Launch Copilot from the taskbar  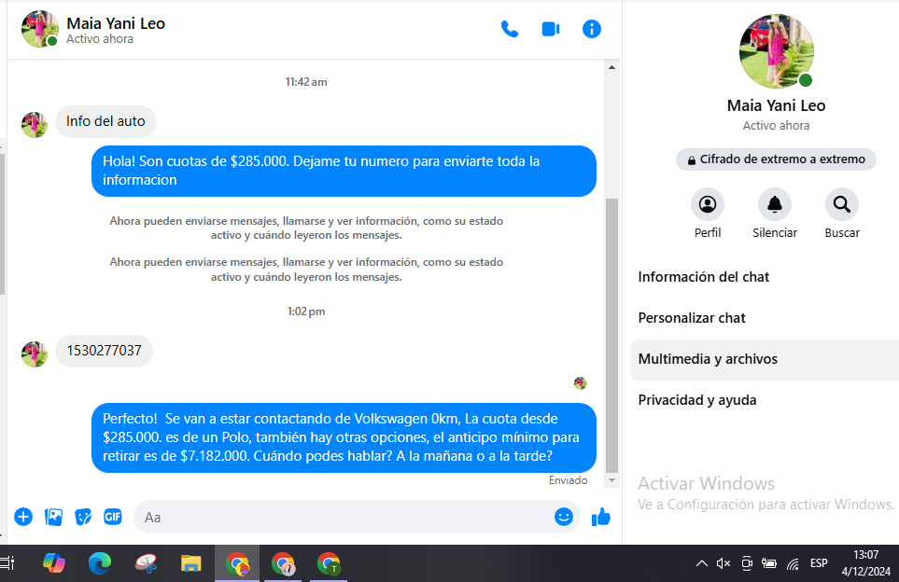click(x=54, y=563)
